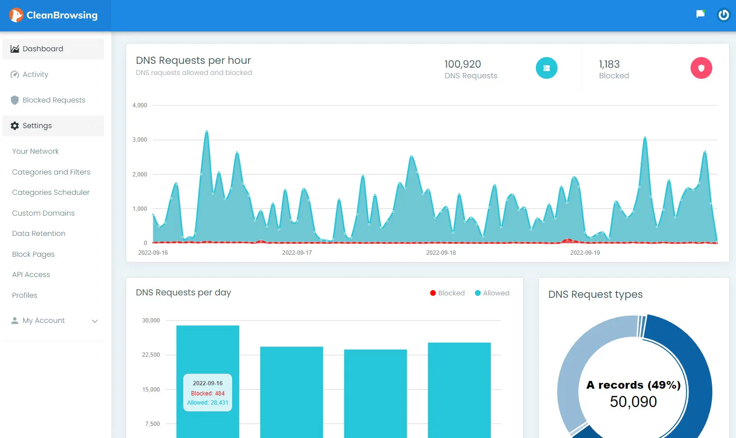Screen dimensions: 736x438
Task: Collapse the Settings menu section
Action: pyautogui.click(x=53, y=126)
